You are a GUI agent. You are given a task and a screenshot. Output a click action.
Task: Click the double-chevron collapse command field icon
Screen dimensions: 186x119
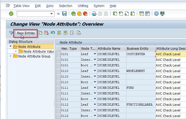pos(58,14)
